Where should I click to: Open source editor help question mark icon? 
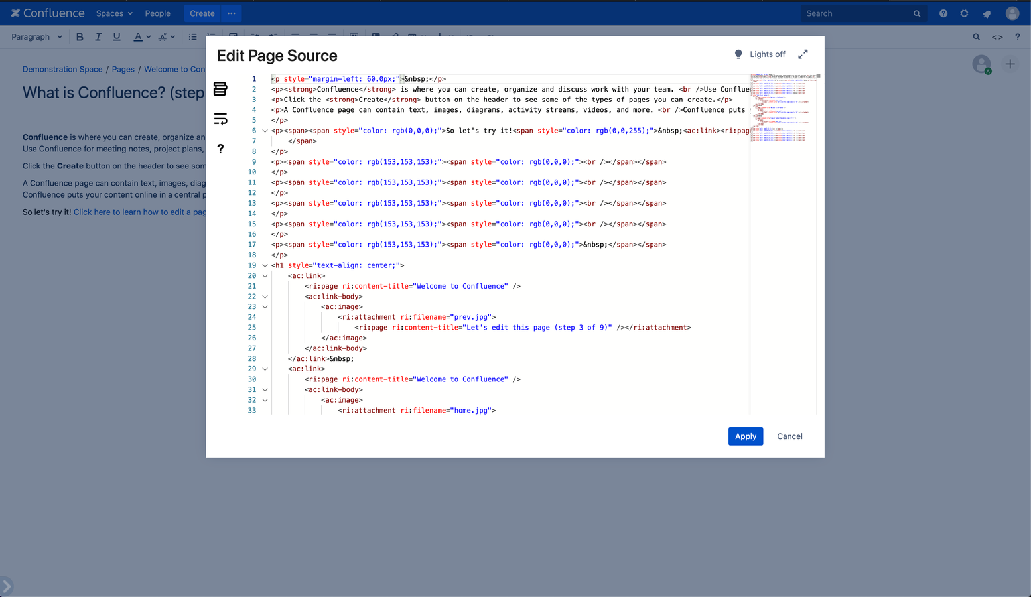click(220, 149)
